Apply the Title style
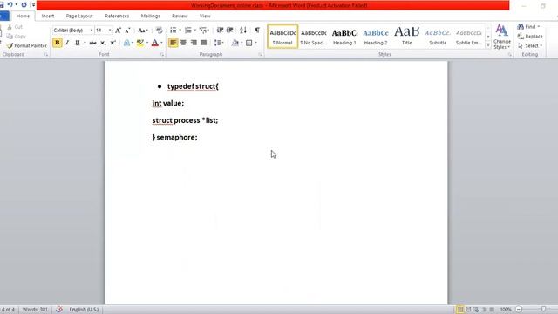This screenshot has width=558, height=314. tap(406, 37)
